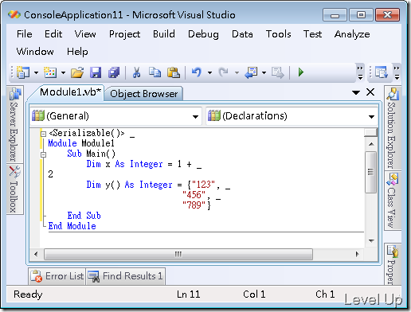Open the Add New Item dropdown arrow

[63, 72]
